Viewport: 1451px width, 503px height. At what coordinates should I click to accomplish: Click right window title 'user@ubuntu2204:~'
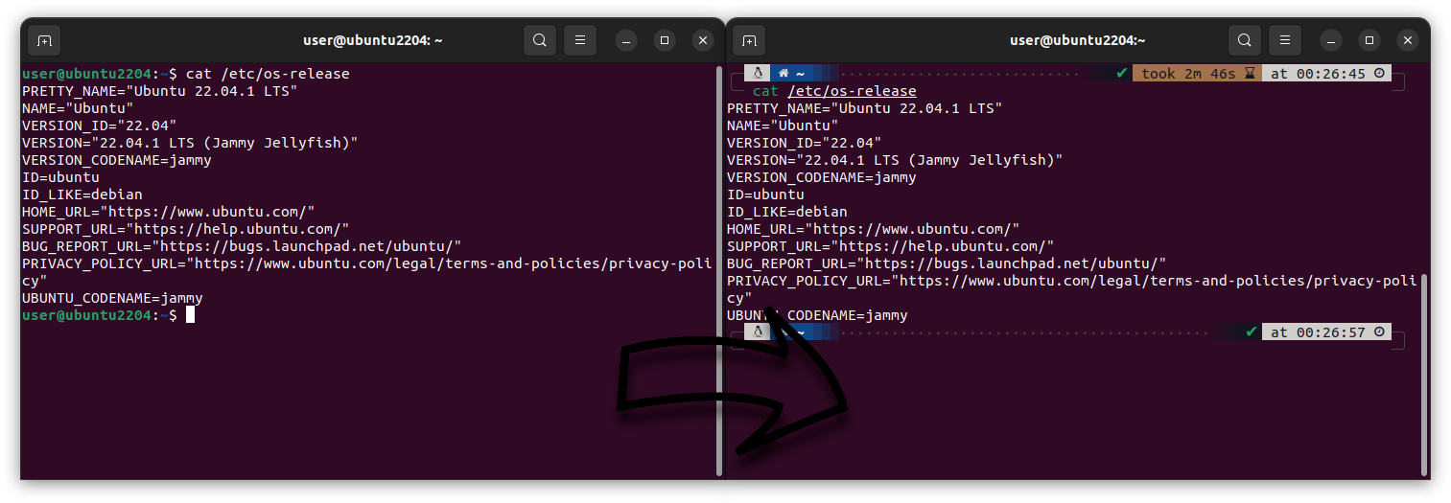click(x=1078, y=40)
